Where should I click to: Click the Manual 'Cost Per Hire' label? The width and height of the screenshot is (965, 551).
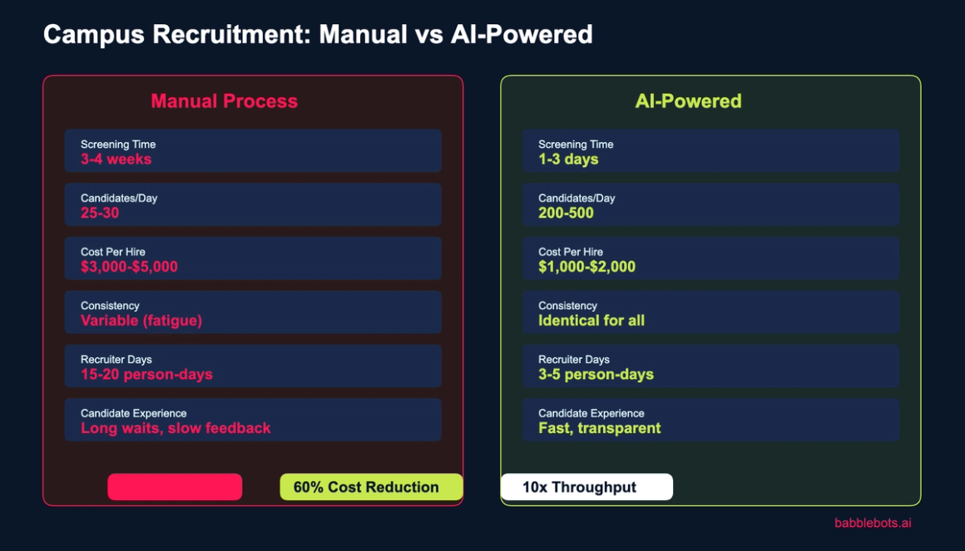point(112,252)
